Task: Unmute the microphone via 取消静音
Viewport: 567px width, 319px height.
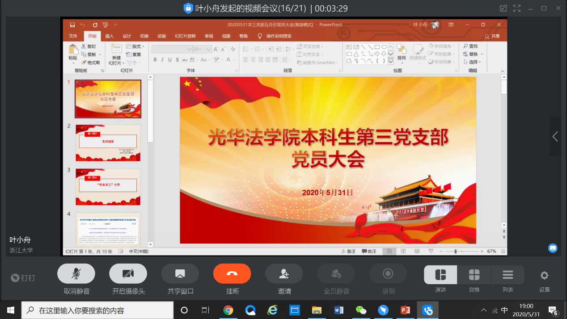Action: [76, 274]
